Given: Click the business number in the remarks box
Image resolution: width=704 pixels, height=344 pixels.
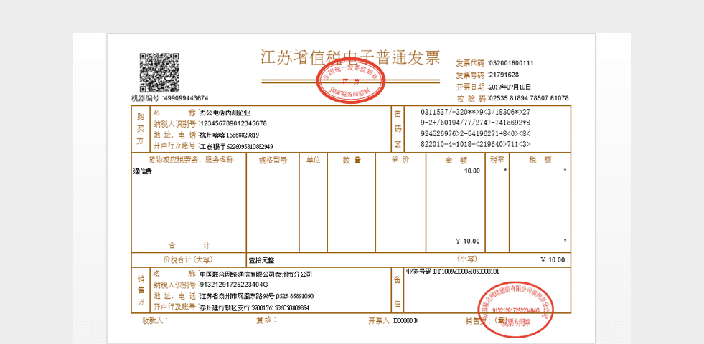Looking at the screenshot, I should 453,272.
